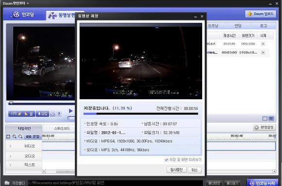Screen dimensions: 282x186
Task: Click the 1920x1080 cell of the first file row
Action: (x=248, y=44)
